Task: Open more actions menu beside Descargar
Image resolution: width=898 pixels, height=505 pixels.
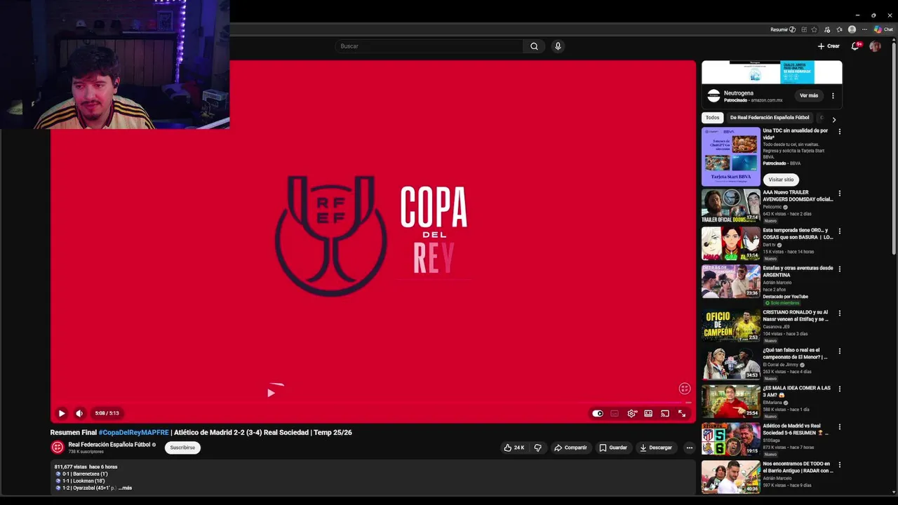Action: tap(690, 447)
